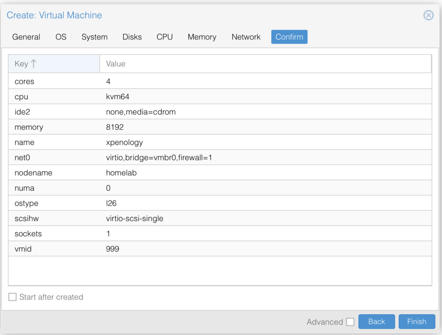Image resolution: width=442 pixels, height=335 pixels.
Task: Select the memory 8192 row
Action: [x=220, y=127]
